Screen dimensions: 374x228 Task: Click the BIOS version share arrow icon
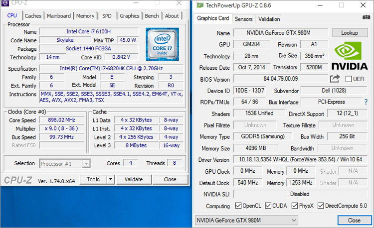(x=335, y=79)
